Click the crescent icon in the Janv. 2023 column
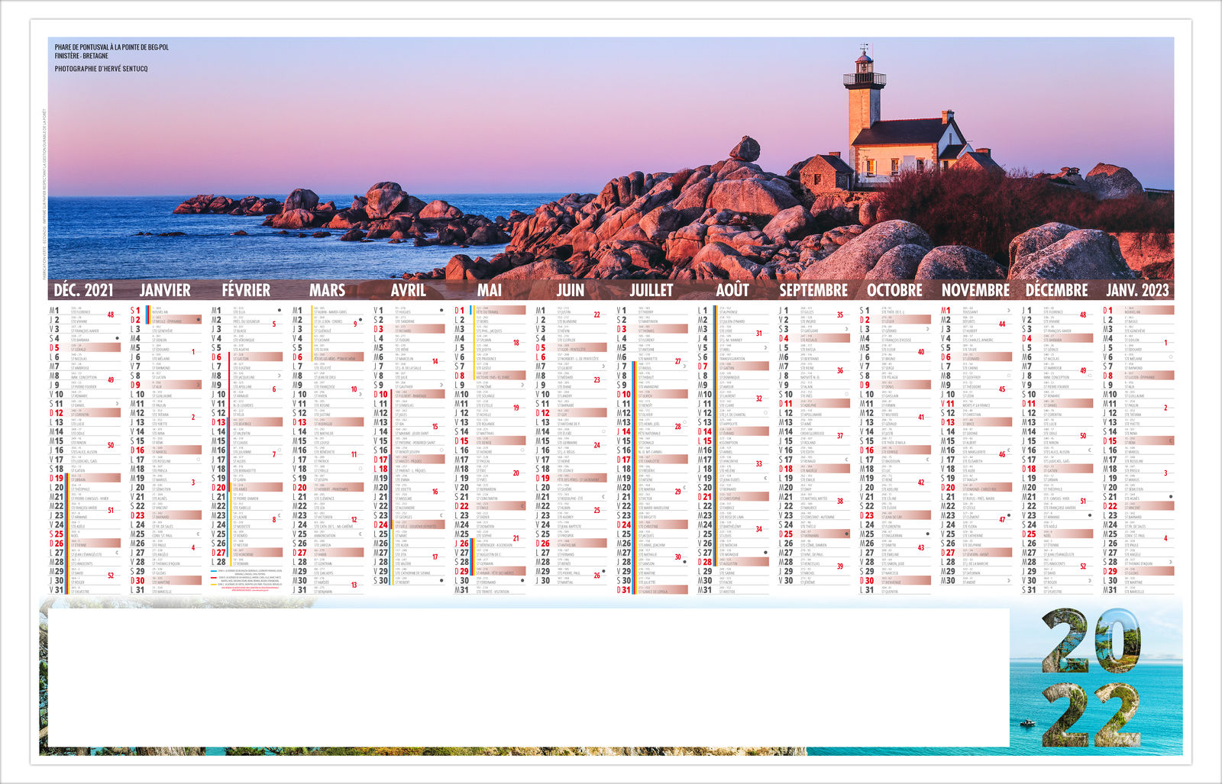The height and width of the screenshot is (784, 1222). [1172, 439]
